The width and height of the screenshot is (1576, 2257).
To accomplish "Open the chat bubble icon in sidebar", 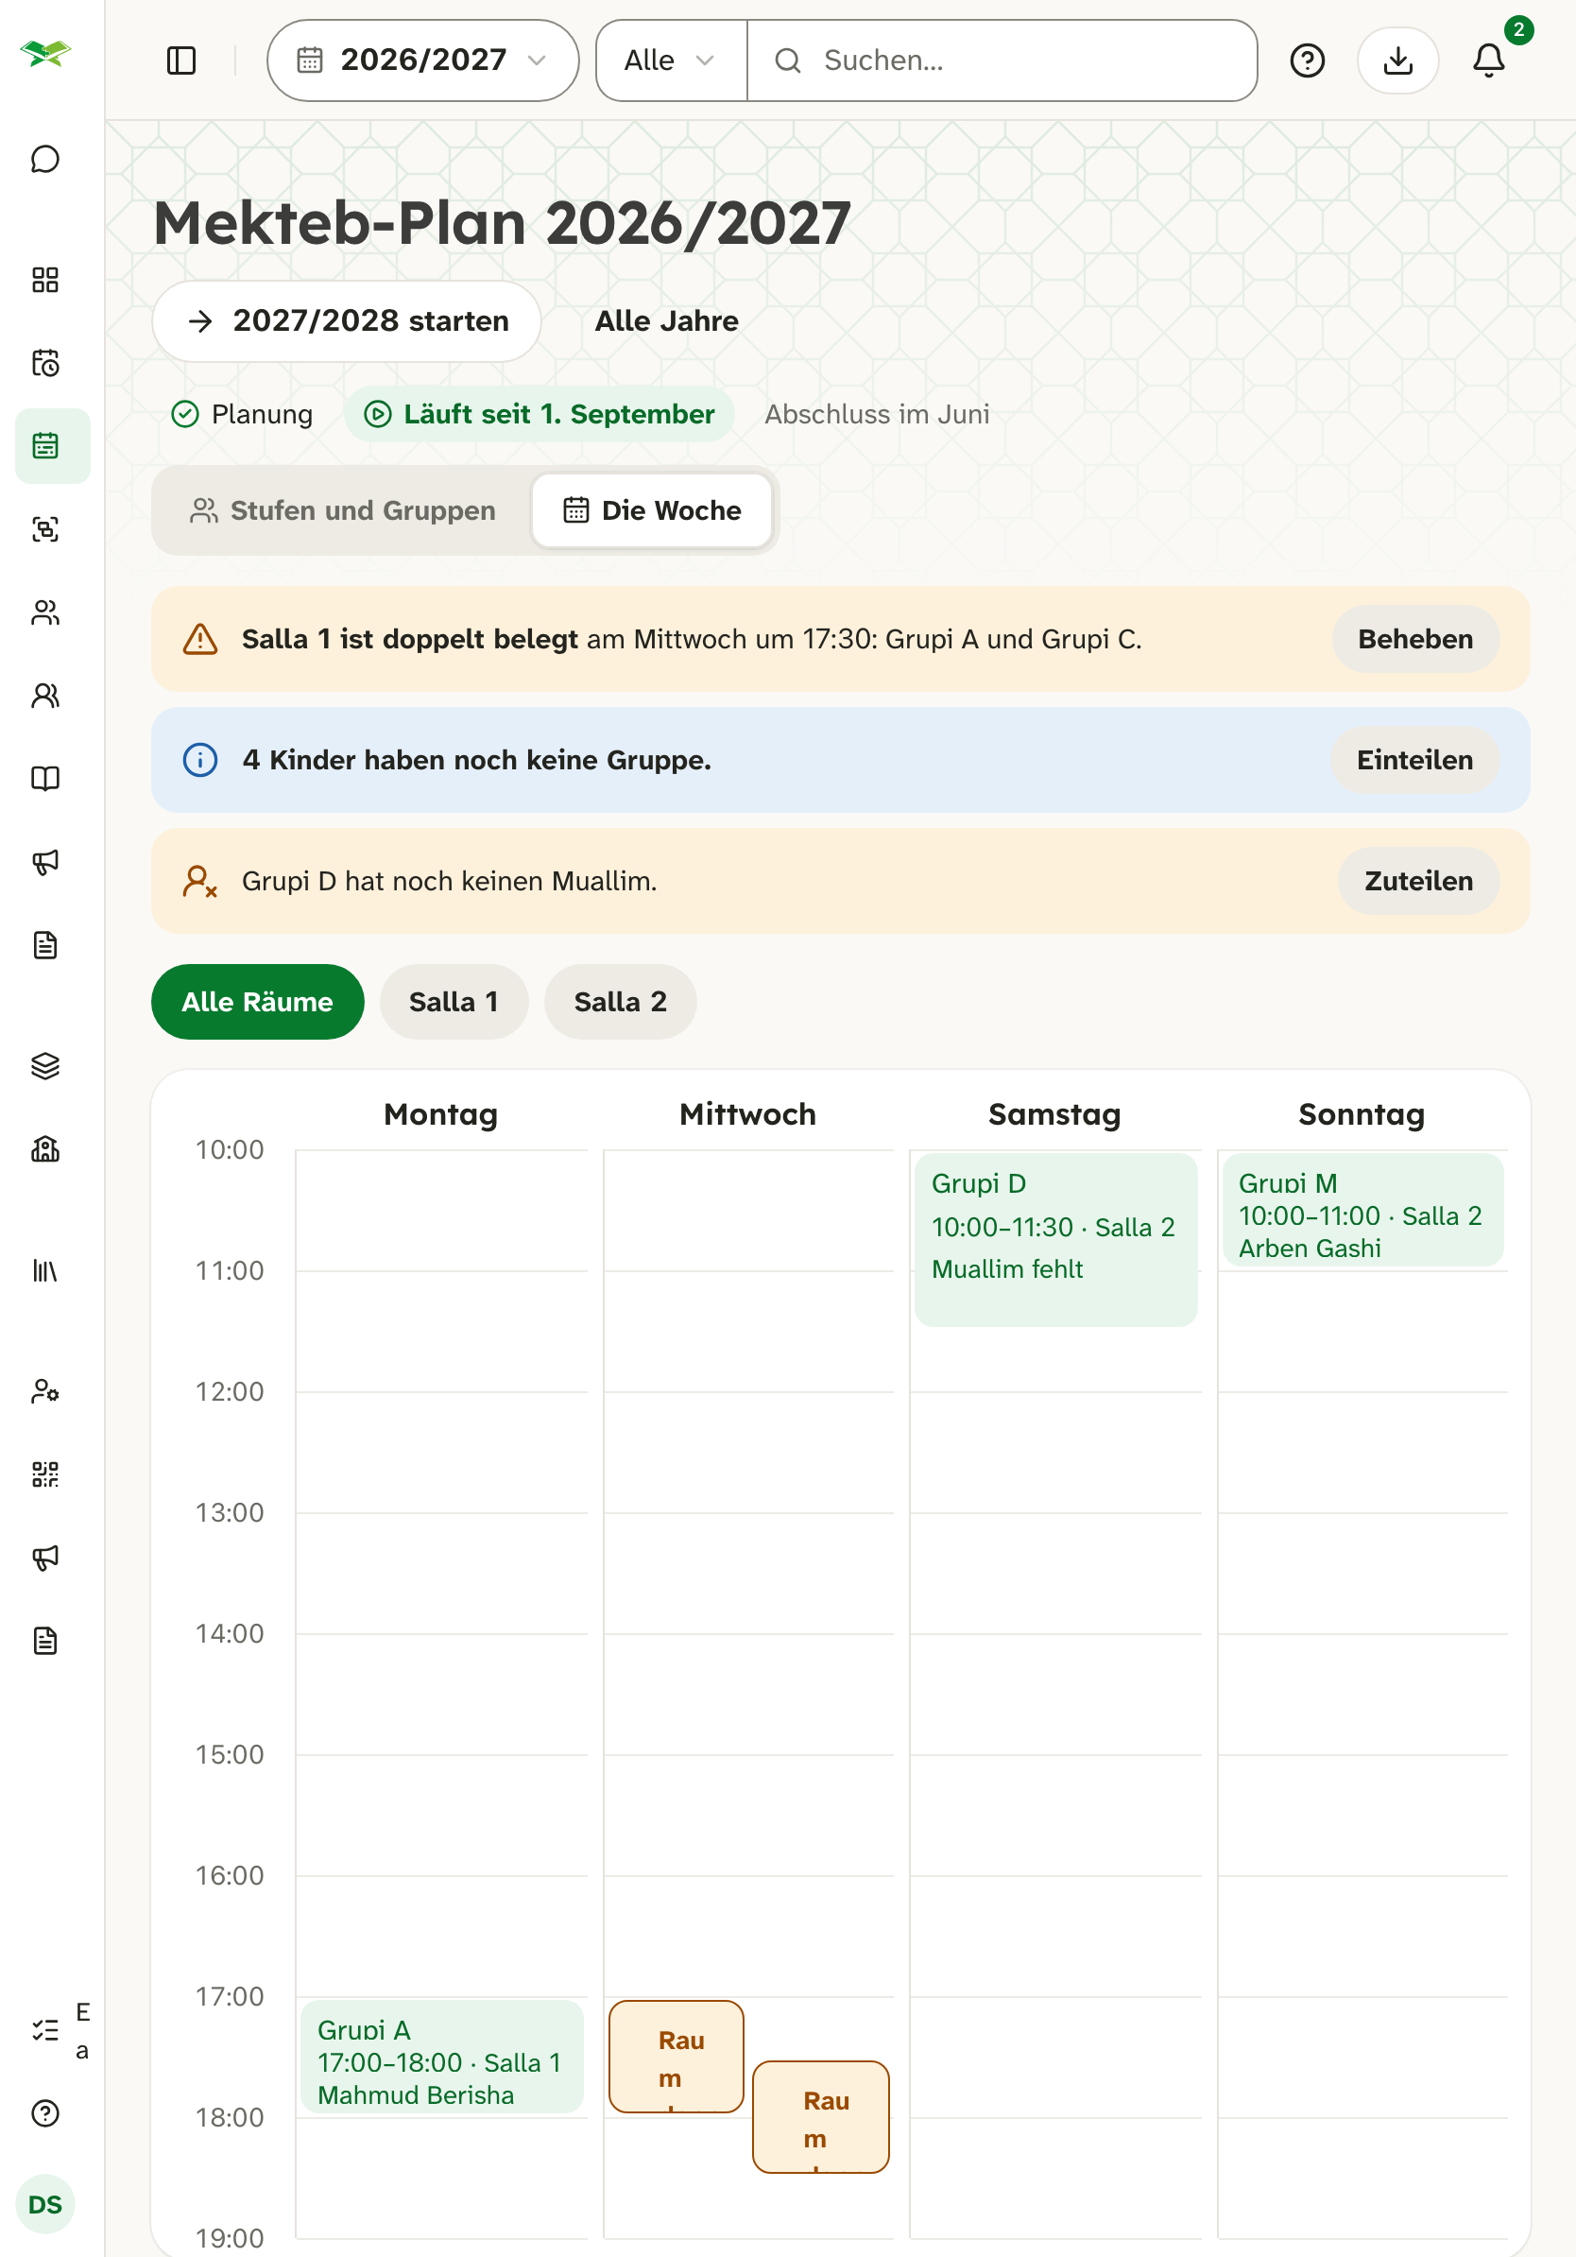I will pos(45,159).
